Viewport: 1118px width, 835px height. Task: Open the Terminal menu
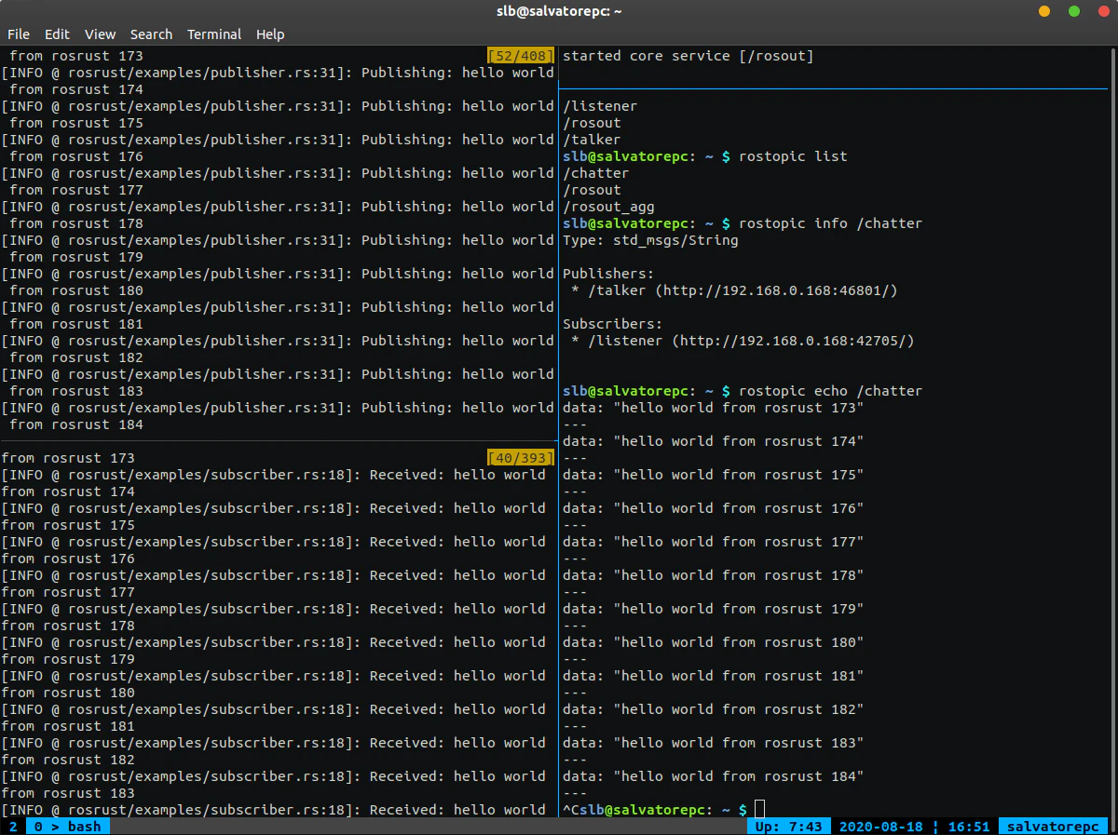pyautogui.click(x=214, y=34)
